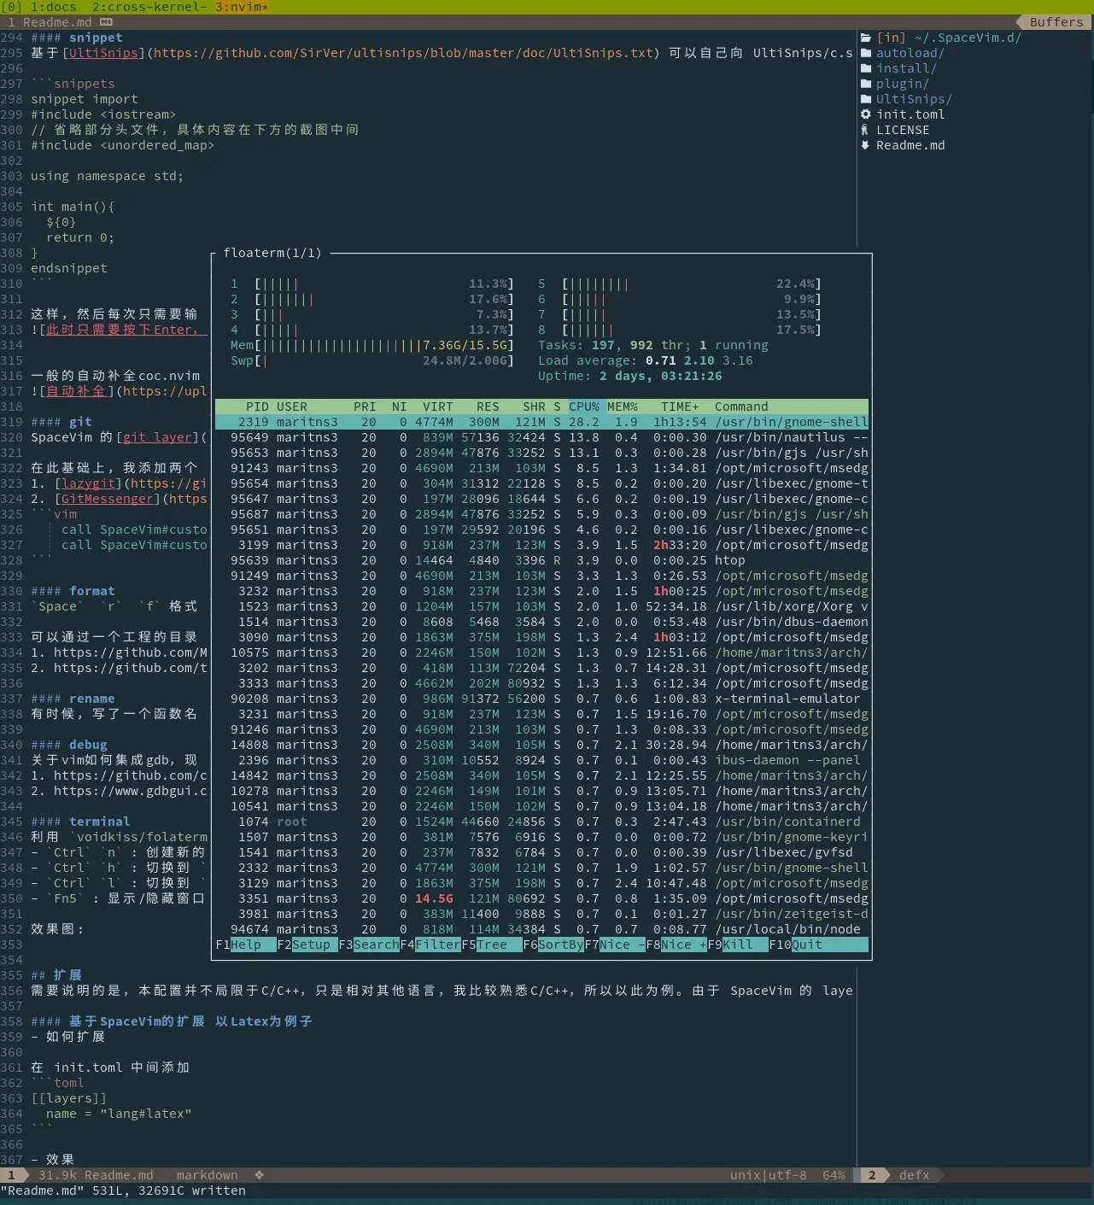1094x1205 pixels.
Task: Select the gnome-shell process row PID 2319
Action: click(x=541, y=422)
